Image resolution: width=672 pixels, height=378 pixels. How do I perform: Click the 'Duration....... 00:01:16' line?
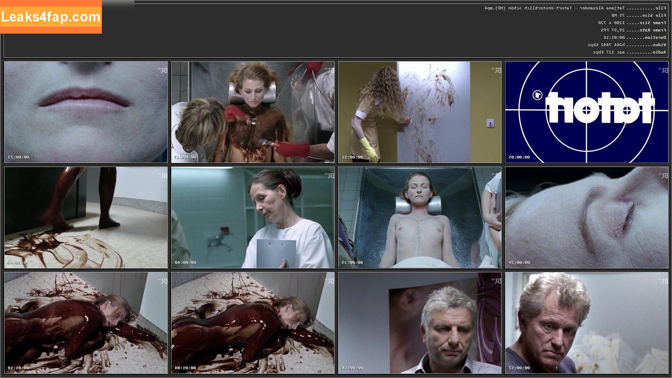[635, 37]
